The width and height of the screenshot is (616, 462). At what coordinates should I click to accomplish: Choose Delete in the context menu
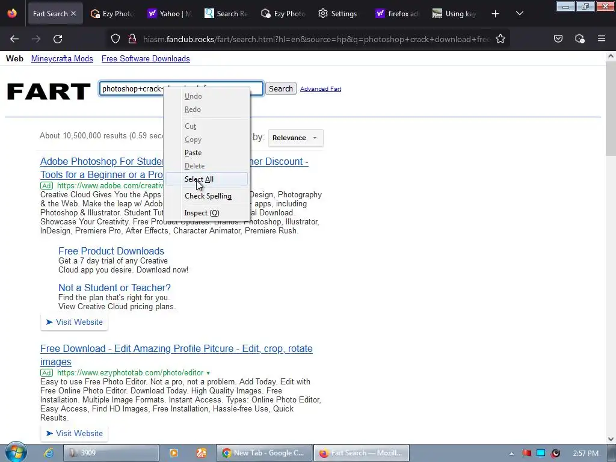tap(207, 166)
